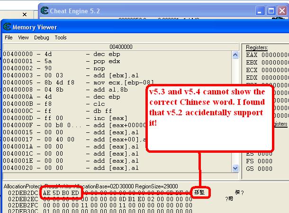Minimize the Cheat Engine 5.2 window

260,11
